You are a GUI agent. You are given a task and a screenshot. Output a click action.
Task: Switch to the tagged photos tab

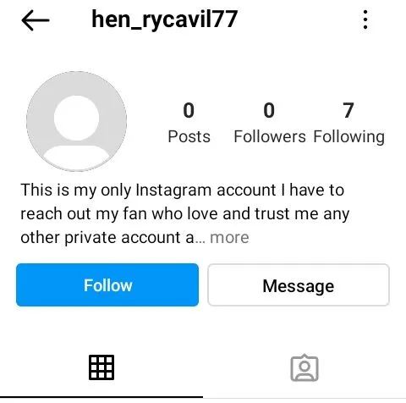tap(304, 367)
